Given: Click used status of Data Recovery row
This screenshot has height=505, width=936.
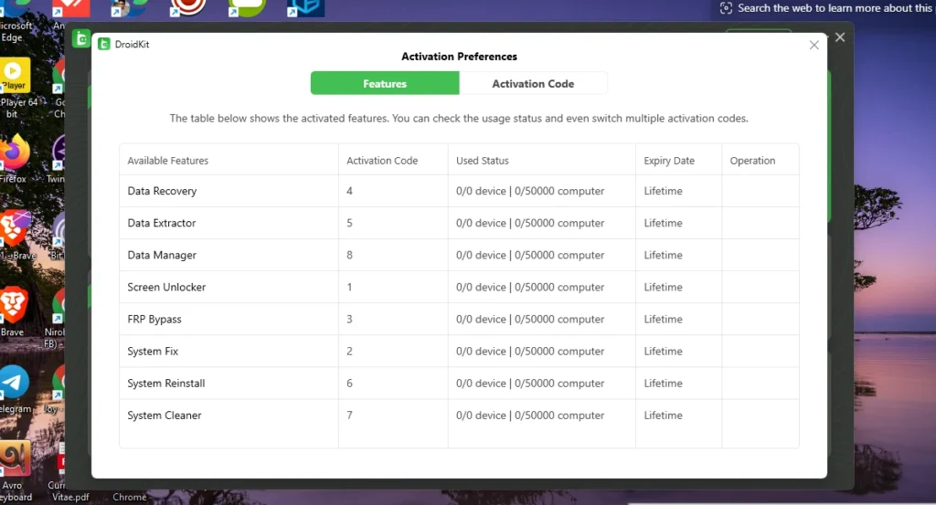Looking at the screenshot, I should tap(530, 191).
